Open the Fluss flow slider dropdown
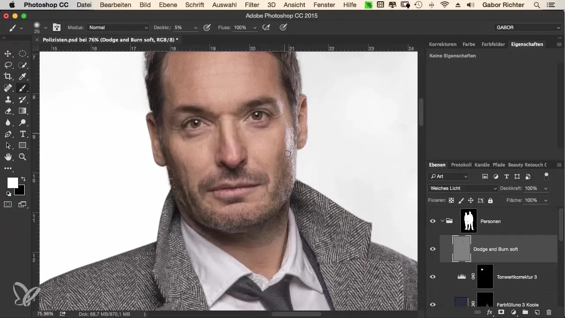 255,27
